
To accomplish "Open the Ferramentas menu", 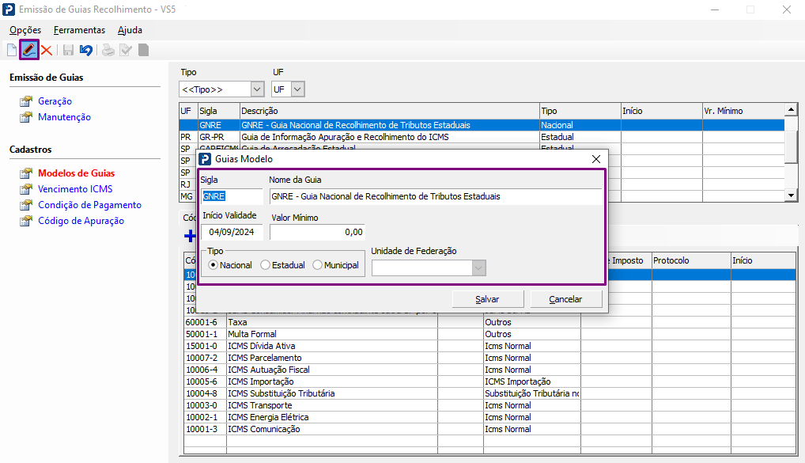I will pos(80,30).
